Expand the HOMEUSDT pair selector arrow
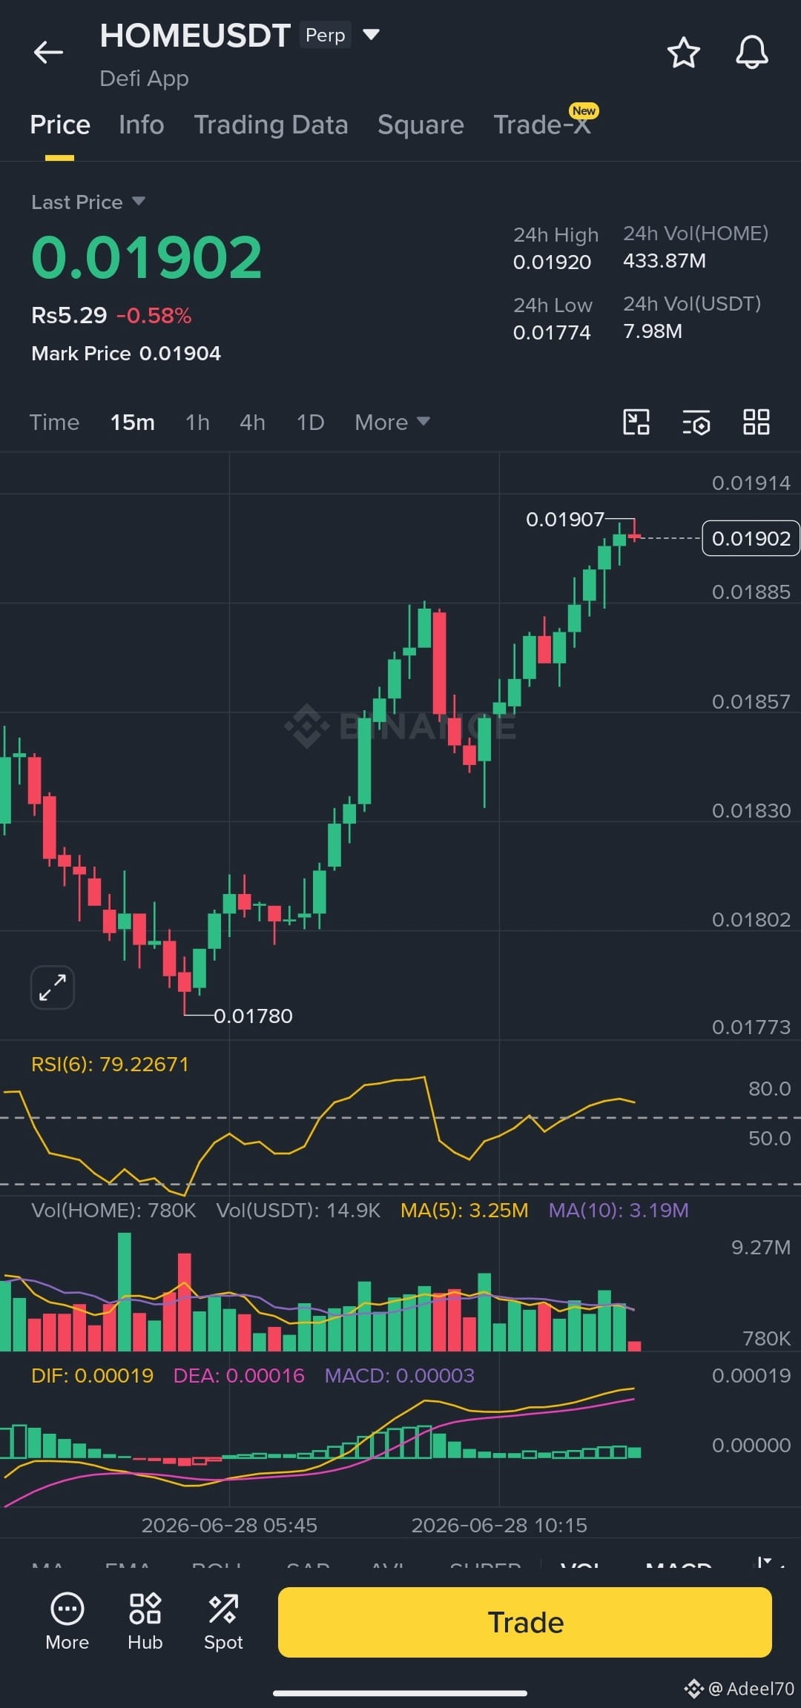The width and height of the screenshot is (801, 1708). point(371,34)
